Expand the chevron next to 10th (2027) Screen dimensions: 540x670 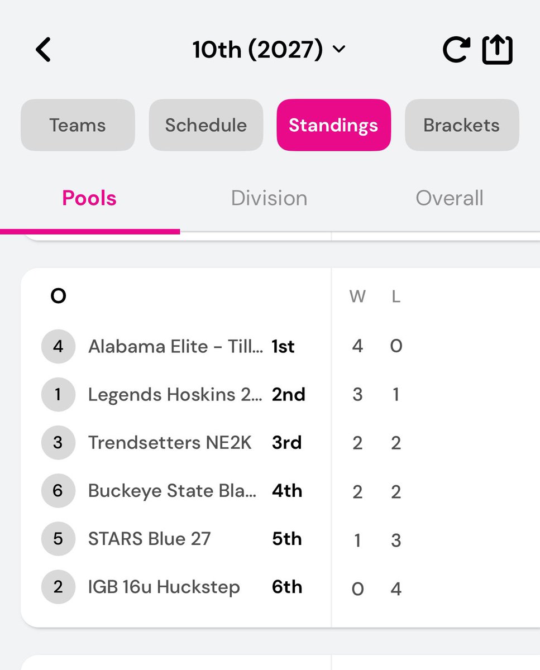pyautogui.click(x=339, y=50)
